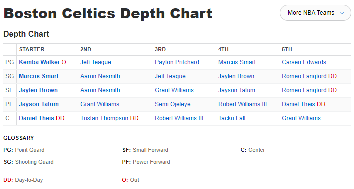Open Kemba Walker's player page
The height and width of the screenshot is (189, 354).
39,62
